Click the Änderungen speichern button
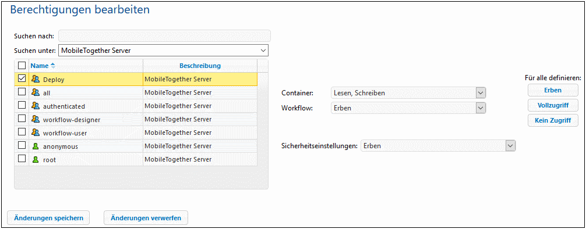 pos(48,218)
